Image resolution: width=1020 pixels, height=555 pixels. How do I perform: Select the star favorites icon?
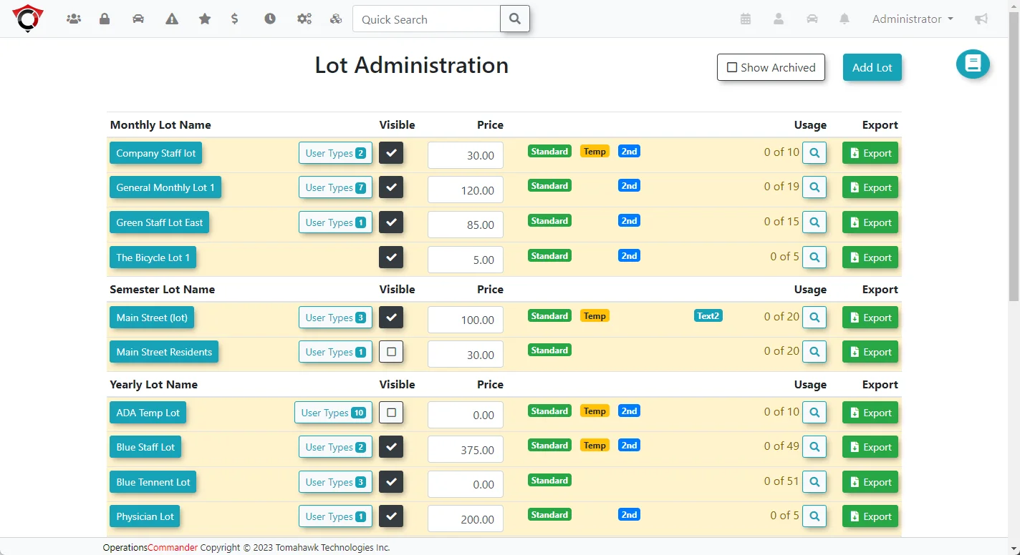205,19
